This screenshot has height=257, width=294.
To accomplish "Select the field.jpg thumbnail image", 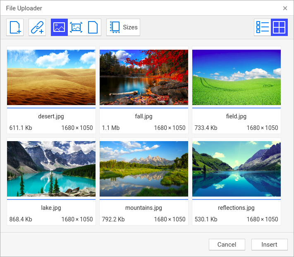I will point(237,77).
